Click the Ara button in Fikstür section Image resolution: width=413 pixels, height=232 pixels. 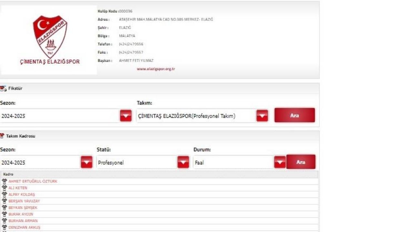click(x=295, y=115)
